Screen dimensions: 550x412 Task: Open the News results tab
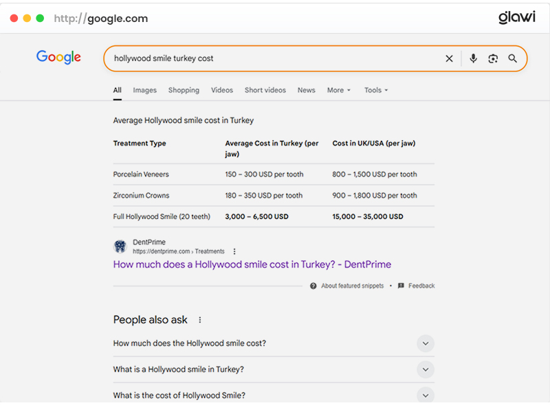pos(306,90)
